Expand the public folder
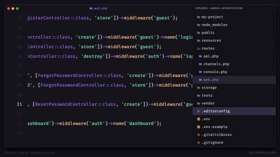280x157 pixels. click(x=234, y=33)
